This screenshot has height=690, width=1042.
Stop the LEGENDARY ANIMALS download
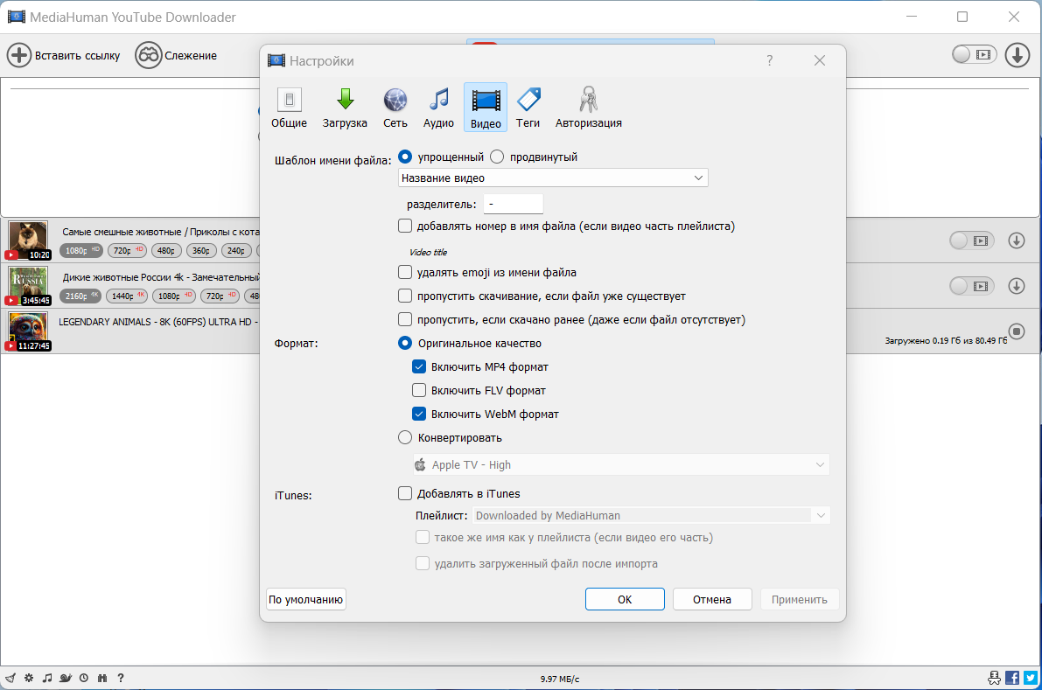(x=1017, y=331)
